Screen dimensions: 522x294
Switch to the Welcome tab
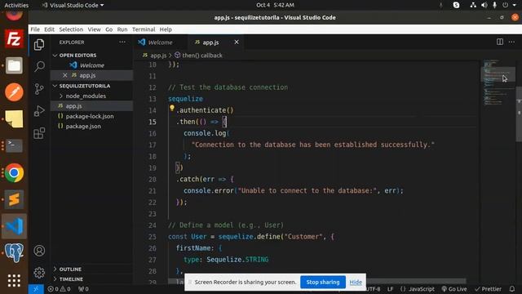click(x=160, y=42)
